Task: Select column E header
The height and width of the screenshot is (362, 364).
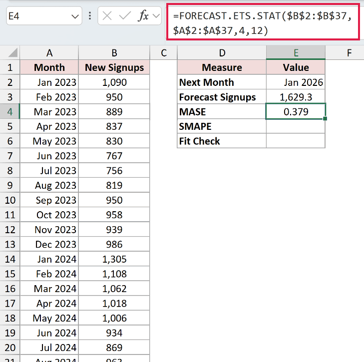Action: [296, 53]
